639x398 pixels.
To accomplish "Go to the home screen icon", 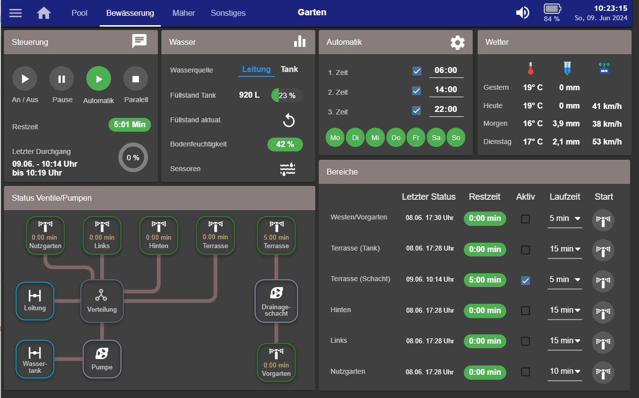I will (x=44, y=13).
